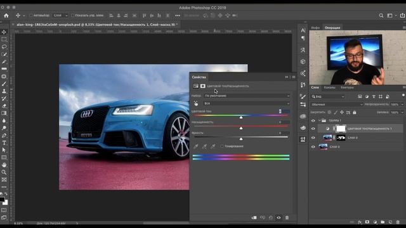
Task: Open the Набор preset dropdown
Action: 247,96
